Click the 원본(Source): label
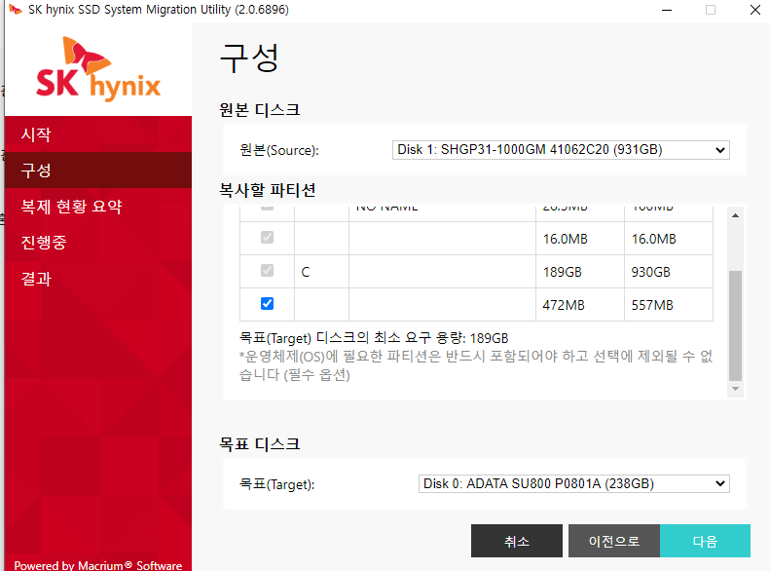Image resolution: width=770 pixels, height=571 pixels. pos(279,150)
